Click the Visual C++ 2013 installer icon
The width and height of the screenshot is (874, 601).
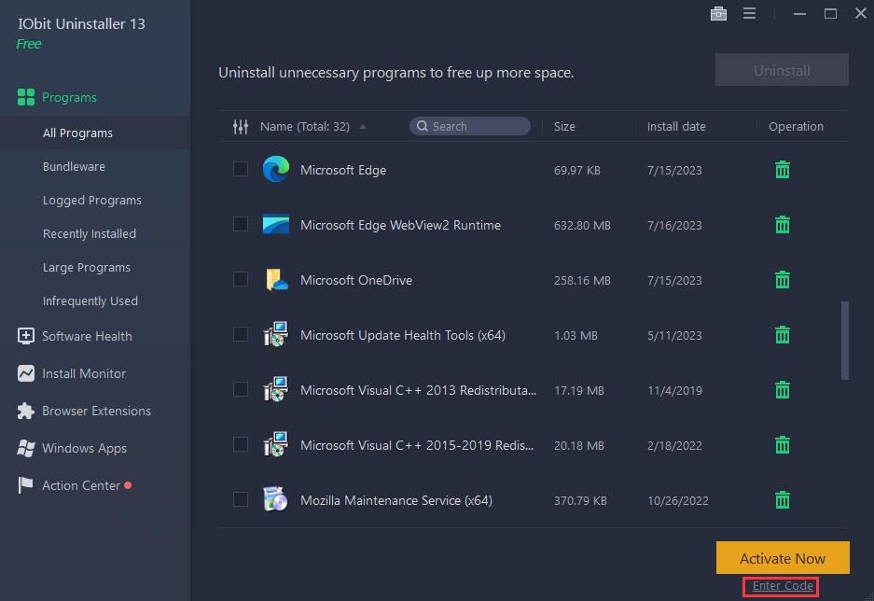276,389
